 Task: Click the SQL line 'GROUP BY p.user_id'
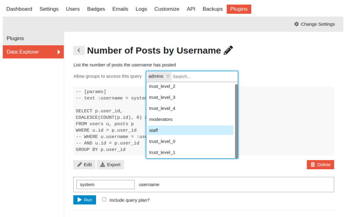tap(100, 149)
